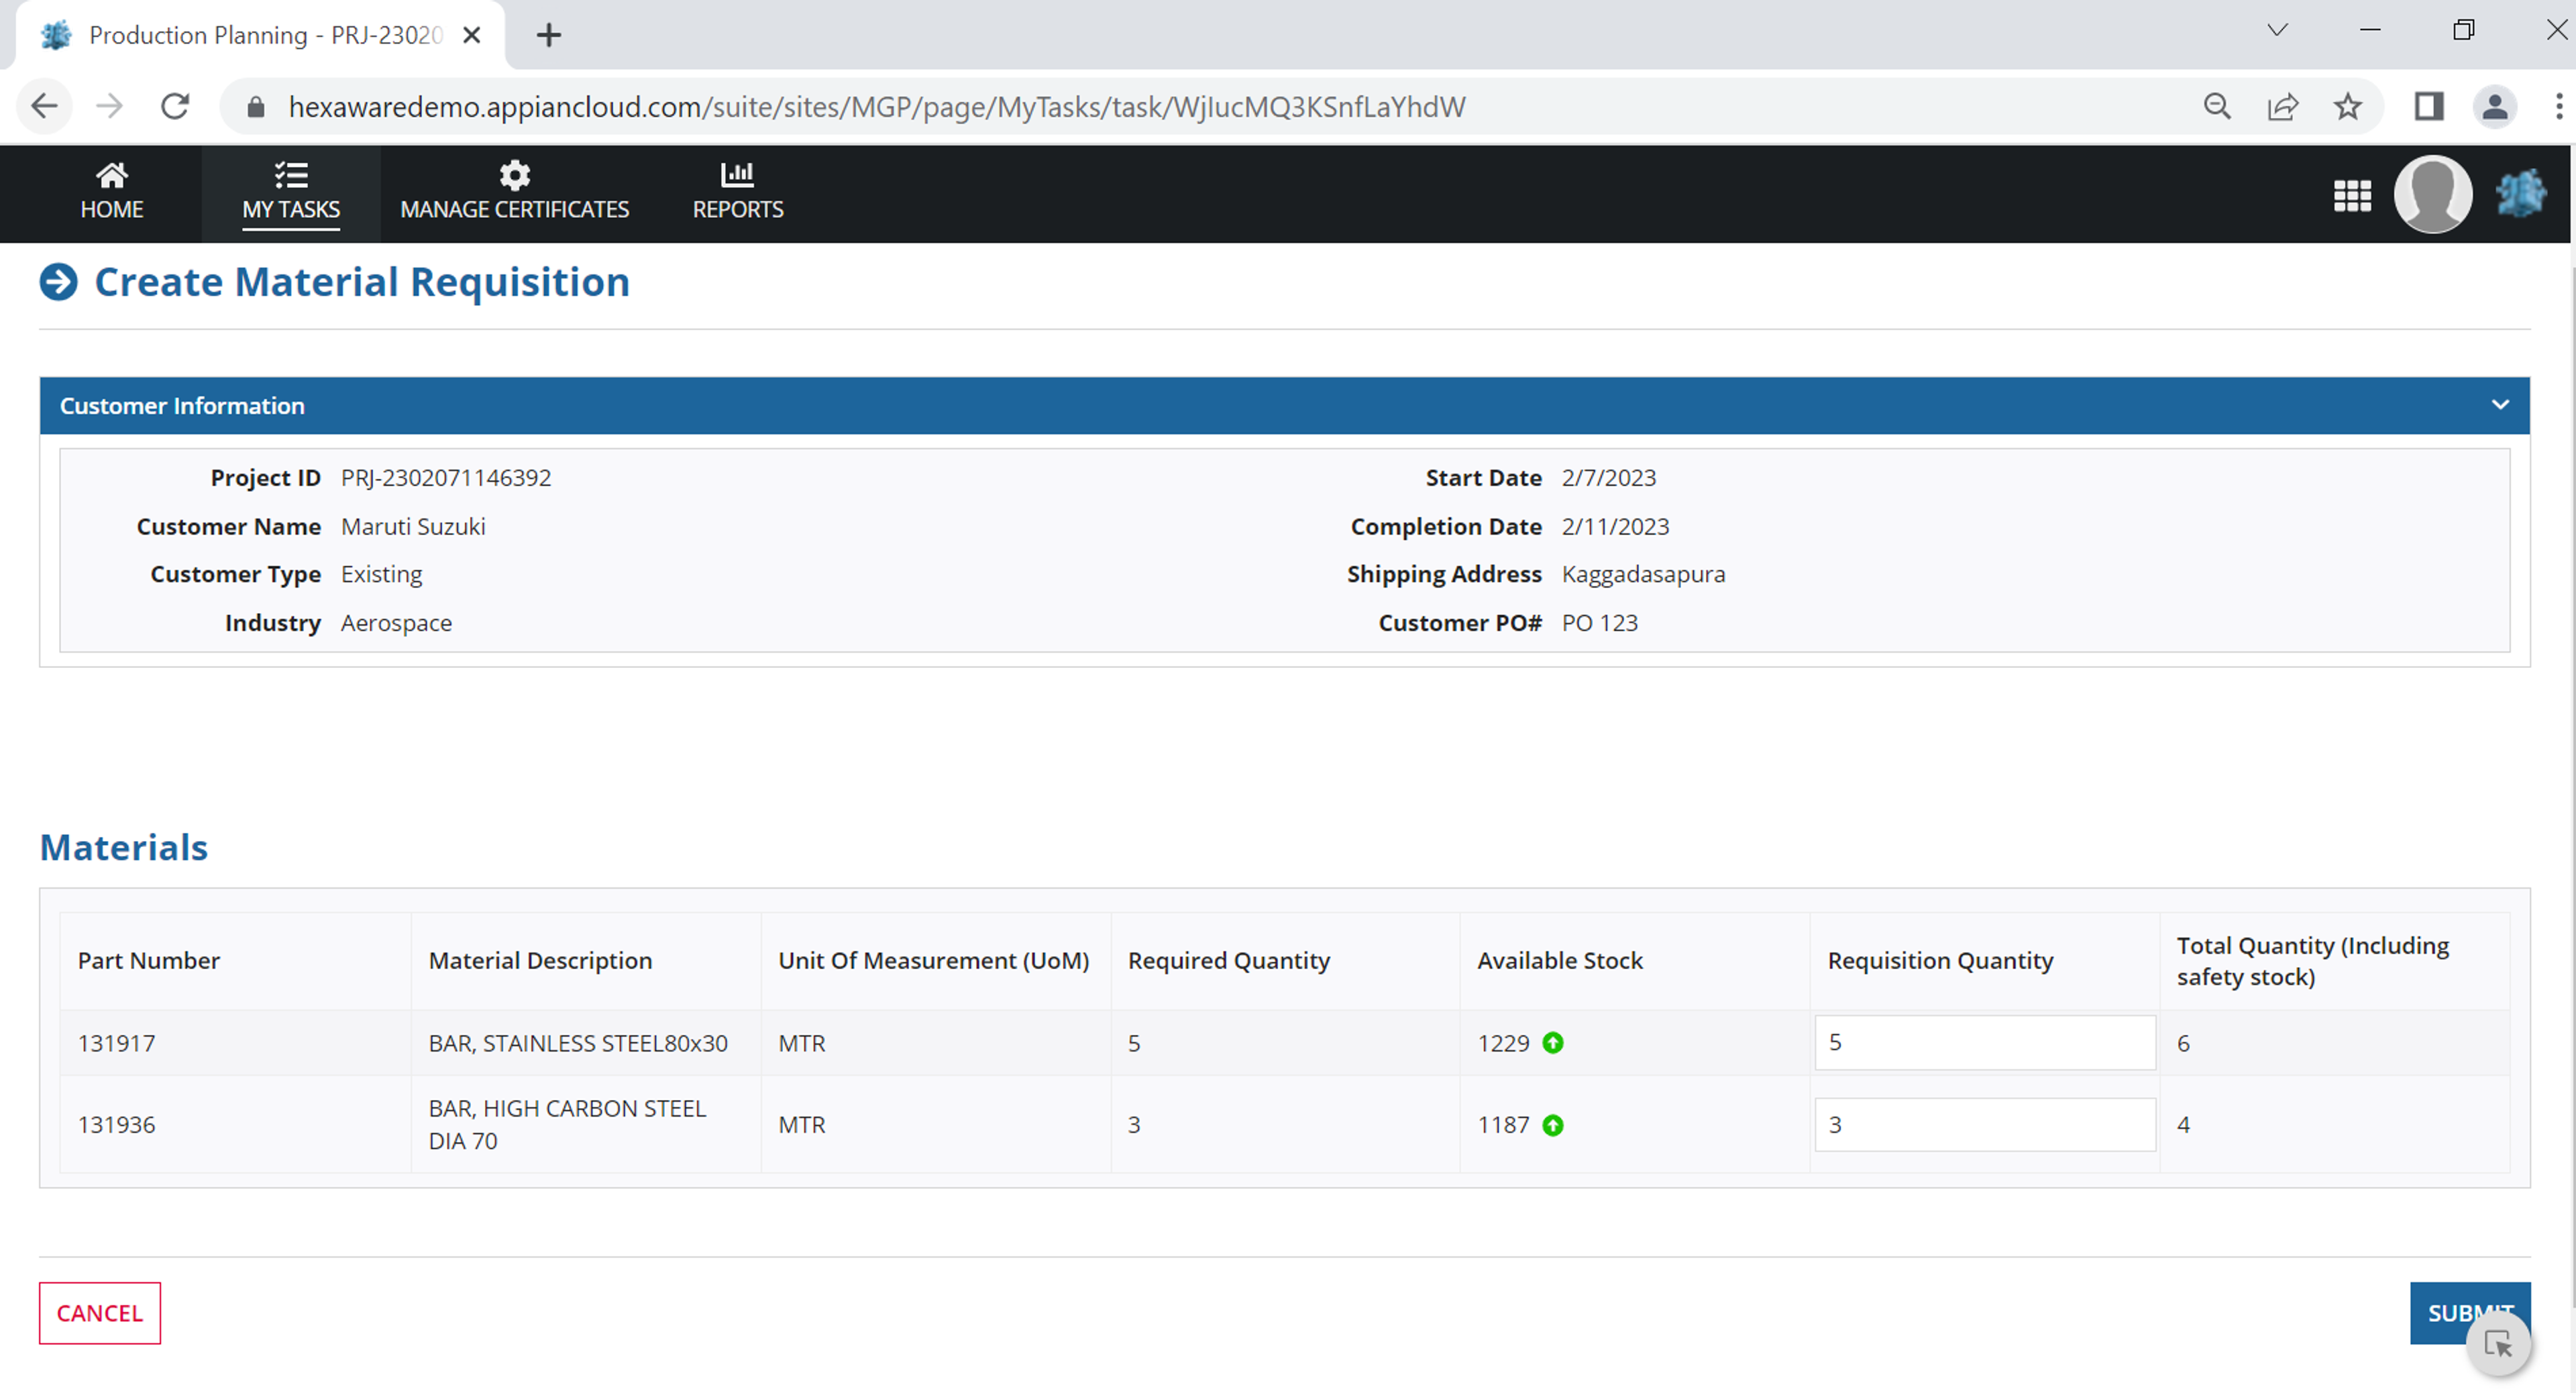Viewport: 2576px width, 1393px height.
Task: Edit Requisition Quantity for part 131936
Action: [1985, 1124]
